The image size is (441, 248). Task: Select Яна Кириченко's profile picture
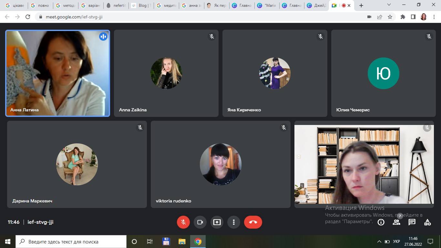pyautogui.click(x=275, y=73)
